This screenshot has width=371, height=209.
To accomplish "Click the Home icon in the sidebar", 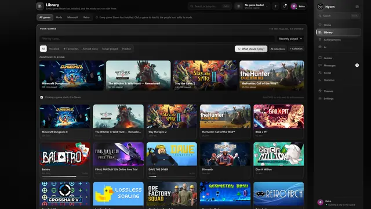I will (320, 24).
